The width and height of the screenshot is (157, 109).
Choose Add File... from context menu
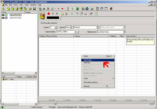(87, 63)
